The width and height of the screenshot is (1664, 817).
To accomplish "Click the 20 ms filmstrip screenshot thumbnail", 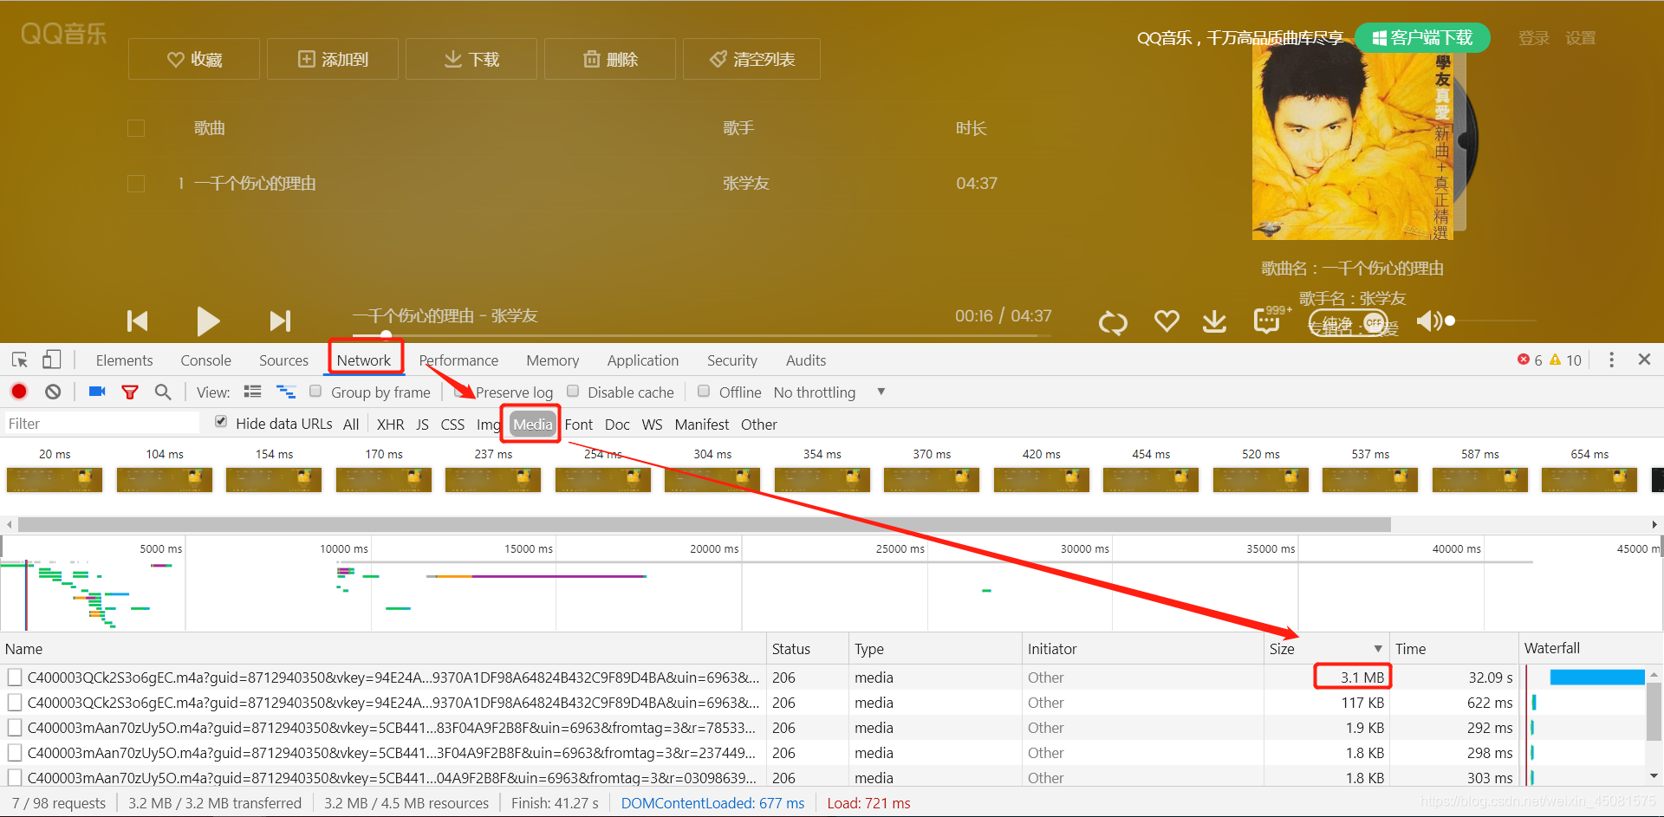I will click(x=55, y=479).
